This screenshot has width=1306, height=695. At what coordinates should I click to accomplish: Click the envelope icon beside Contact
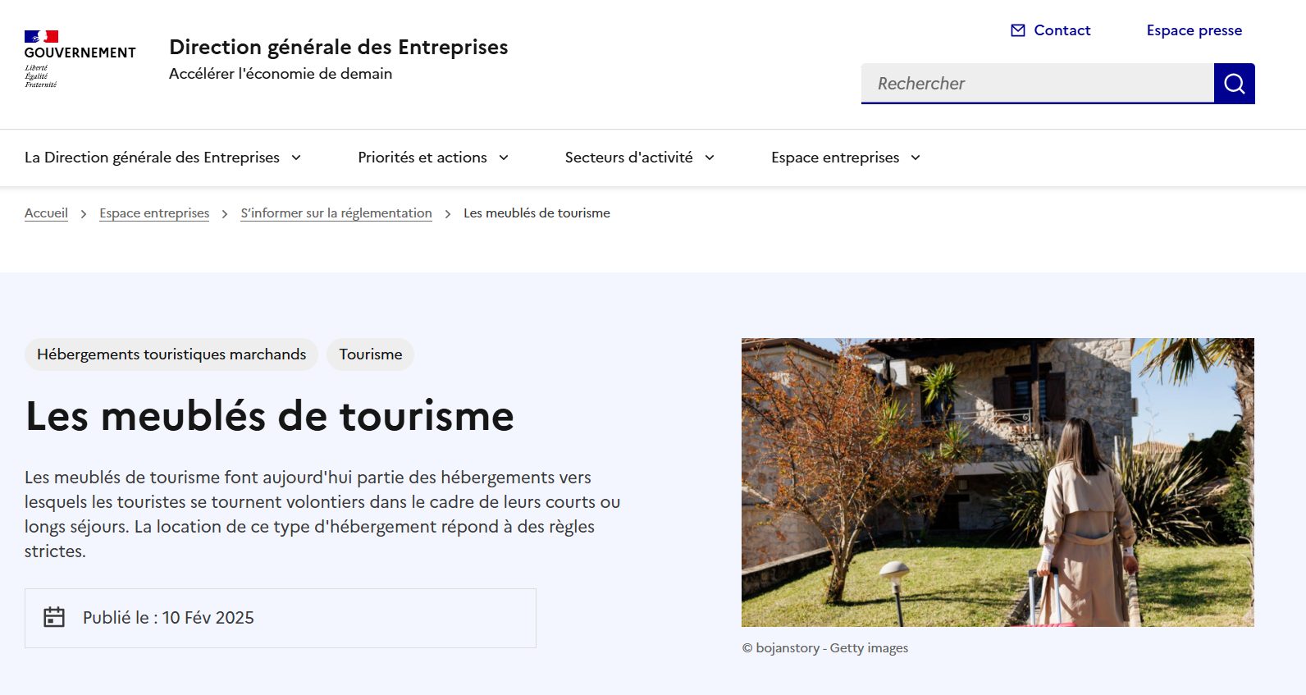(1017, 30)
